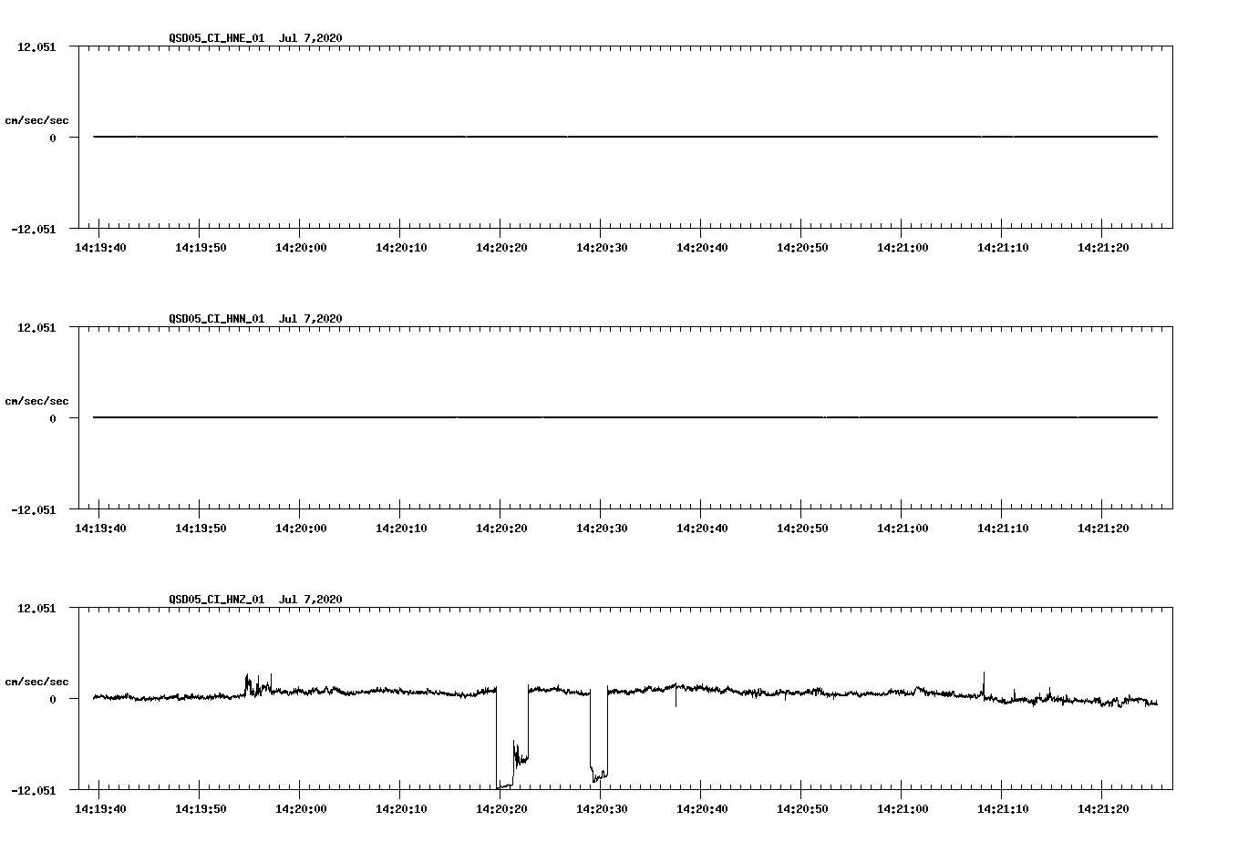The height and width of the screenshot is (842, 1238).
Task: Click the second negative dropout in HNZ trace
Action: [599, 736]
